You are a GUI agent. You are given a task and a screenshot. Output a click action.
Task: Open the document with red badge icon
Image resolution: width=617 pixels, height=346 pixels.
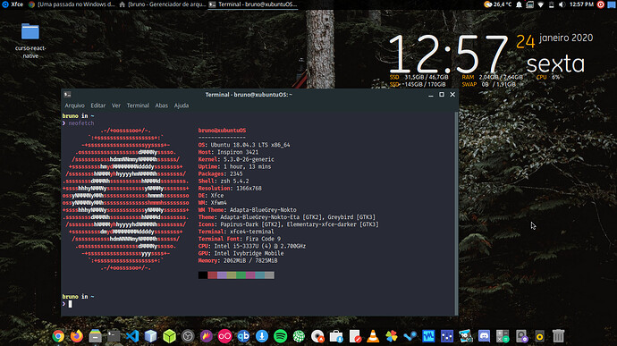tap(354, 336)
